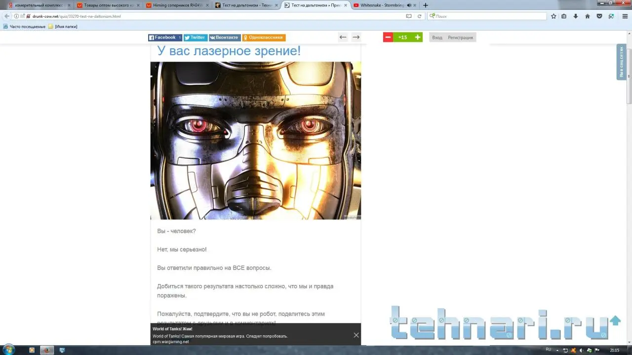Mute the Whitesnake tab audio icon
The width and height of the screenshot is (632, 355).
(x=409, y=5)
